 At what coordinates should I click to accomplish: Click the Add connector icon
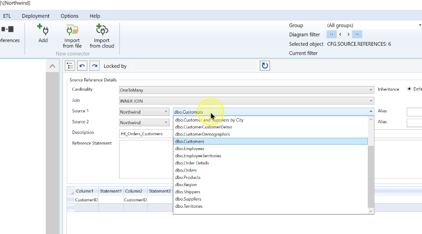pos(43,30)
